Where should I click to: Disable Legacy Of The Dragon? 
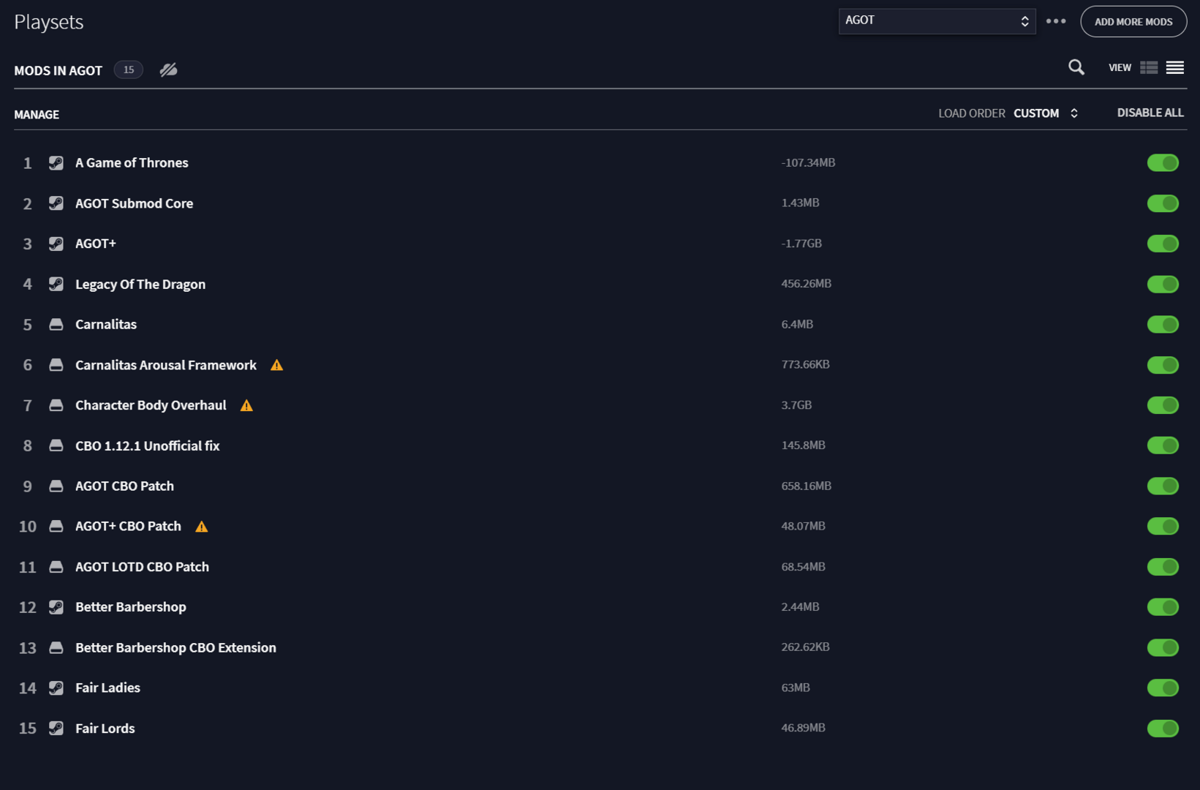pyautogui.click(x=1163, y=284)
